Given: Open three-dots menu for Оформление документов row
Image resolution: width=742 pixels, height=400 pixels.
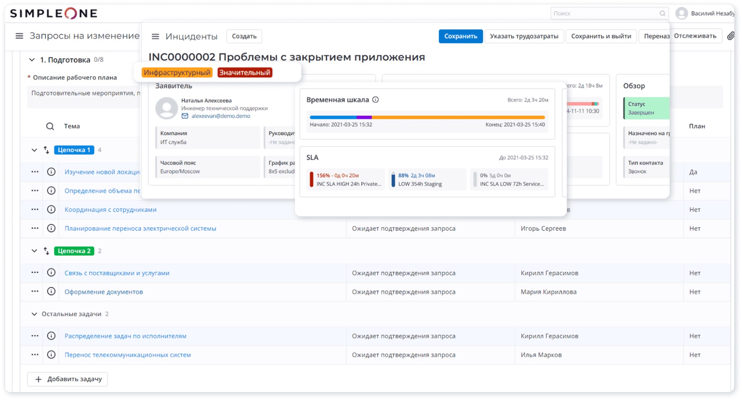Looking at the screenshot, I should [x=35, y=292].
